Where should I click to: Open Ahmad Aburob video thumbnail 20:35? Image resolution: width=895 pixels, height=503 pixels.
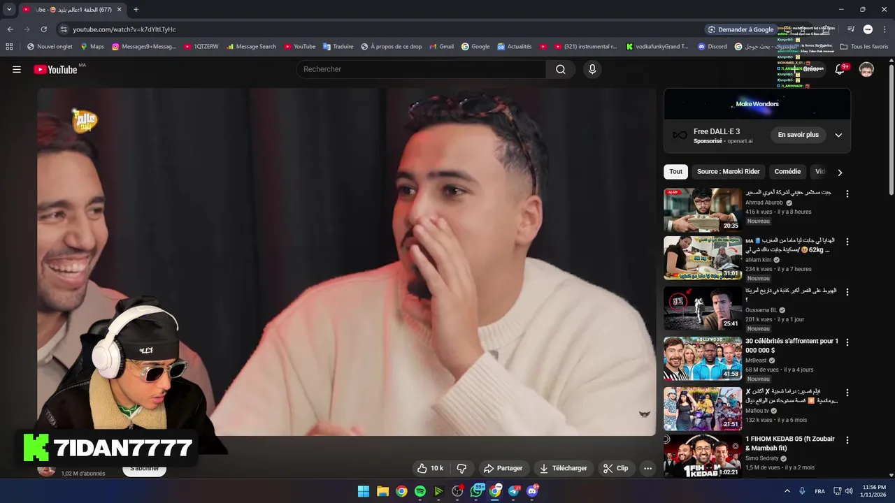pos(703,210)
